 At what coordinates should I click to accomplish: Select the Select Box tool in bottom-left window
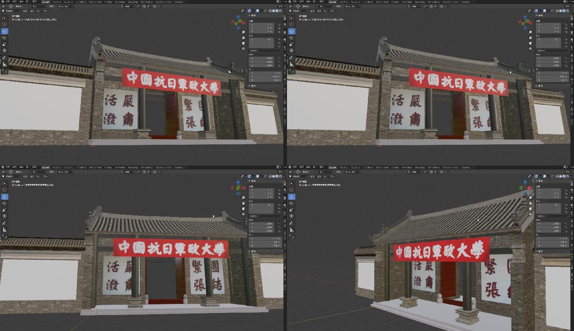click(4, 183)
